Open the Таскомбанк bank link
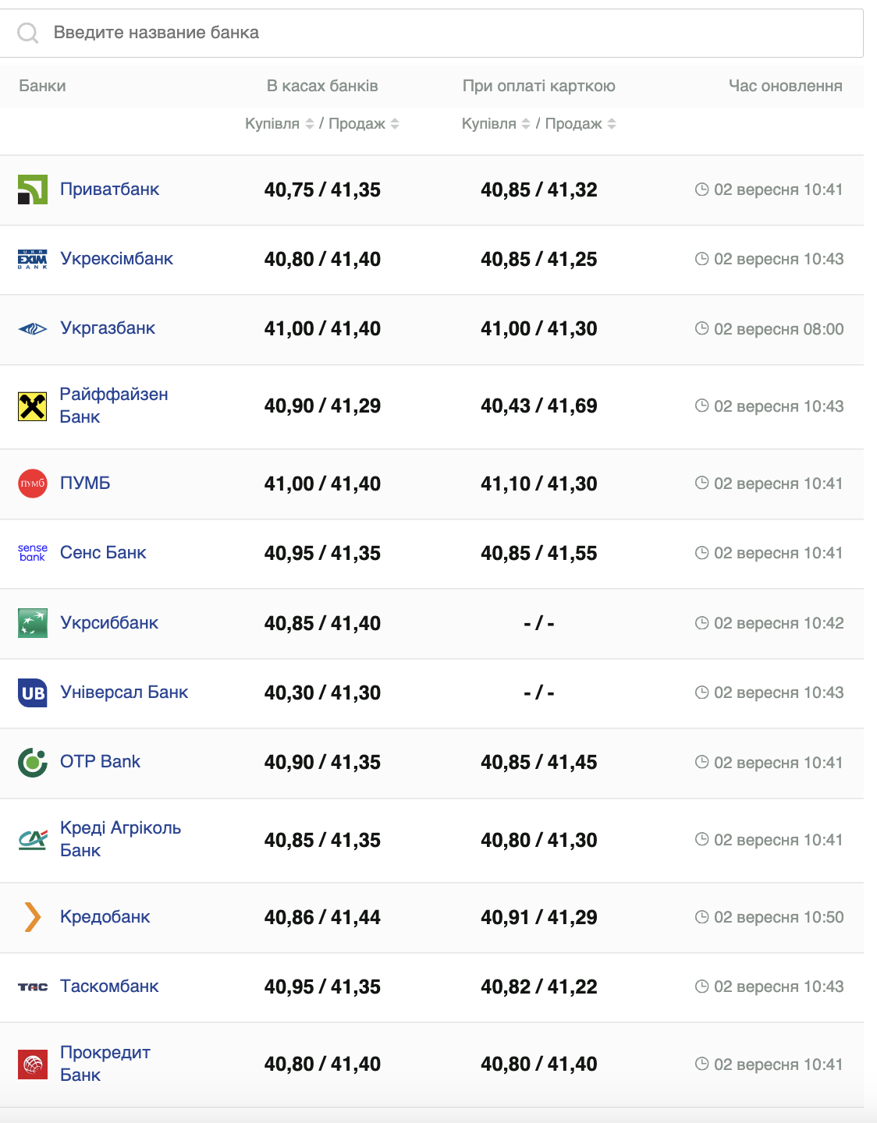877x1123 pixels. (109, 987)
